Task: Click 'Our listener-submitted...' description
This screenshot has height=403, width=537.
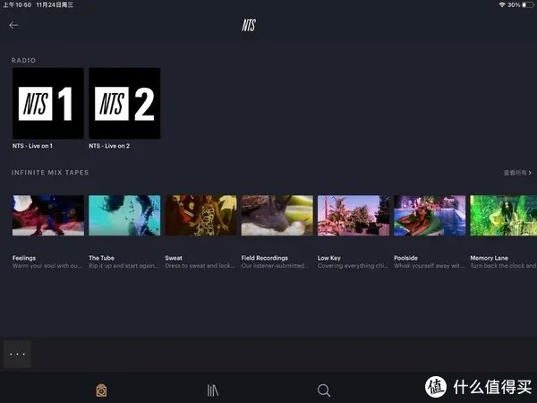Action: [275, 266]
